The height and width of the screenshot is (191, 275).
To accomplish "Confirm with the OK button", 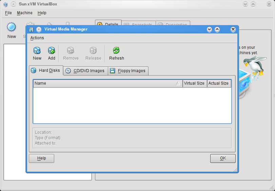I will [223, 158].
